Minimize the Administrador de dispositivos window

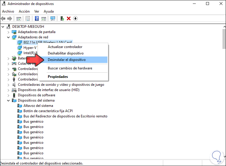(x=194, y=4)
